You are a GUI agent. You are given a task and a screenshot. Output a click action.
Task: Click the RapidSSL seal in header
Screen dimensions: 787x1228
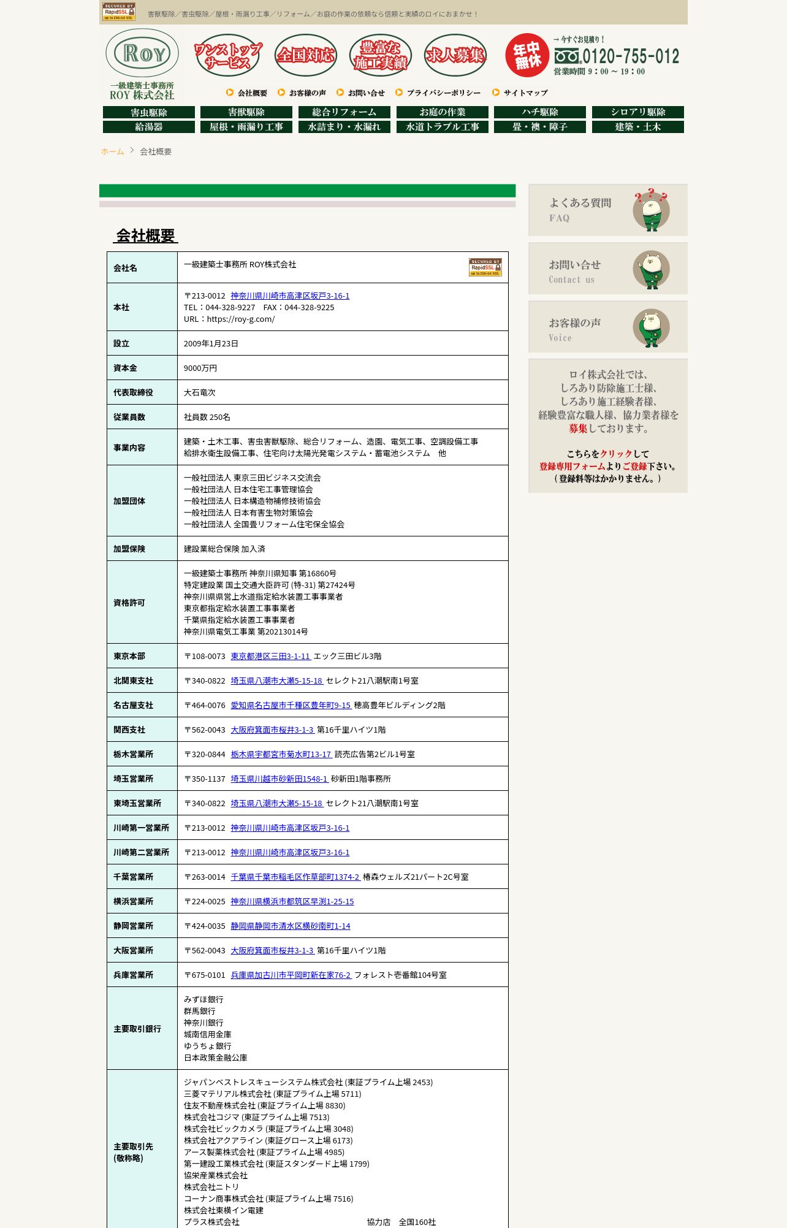click(118, 12)
